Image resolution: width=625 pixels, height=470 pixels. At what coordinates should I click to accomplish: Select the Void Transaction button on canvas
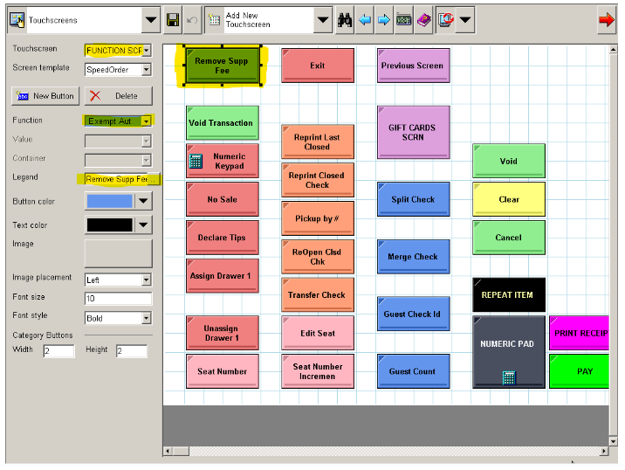coord(222,123)
